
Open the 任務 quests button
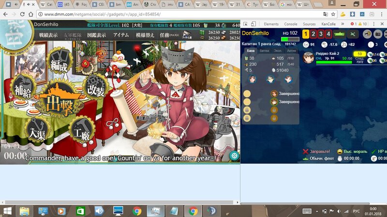click(x=168, y=35)
